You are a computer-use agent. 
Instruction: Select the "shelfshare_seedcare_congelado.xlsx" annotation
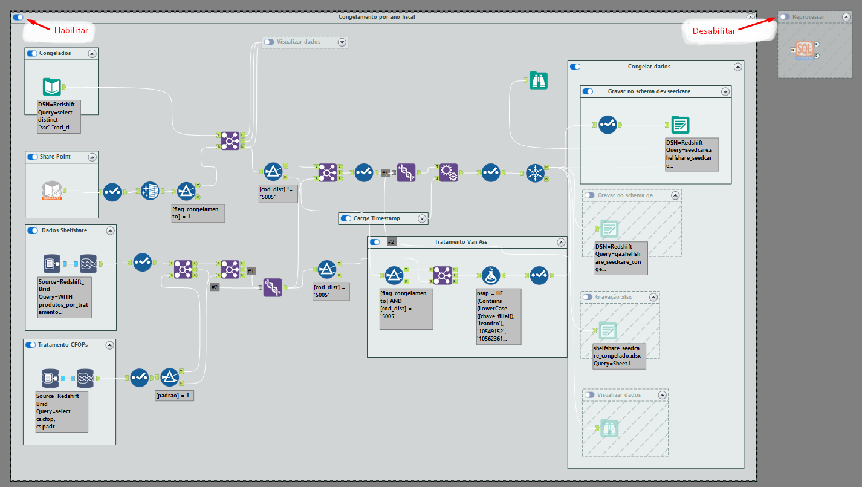tap(620, 356)
